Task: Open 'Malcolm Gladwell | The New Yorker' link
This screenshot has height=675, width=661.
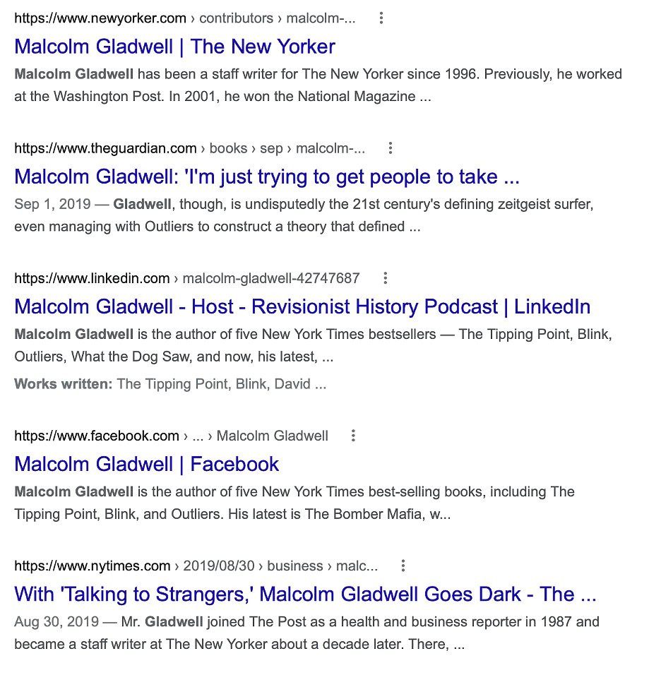Action: [x=174, y=47]
